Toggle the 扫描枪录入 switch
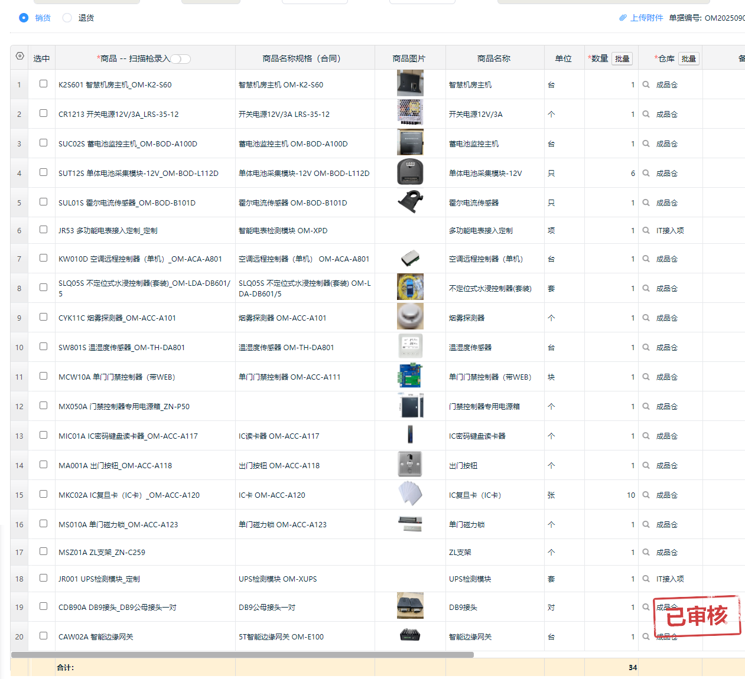This screenshot has height=679, width=745. pyautogui.click(x=181, y=58)
